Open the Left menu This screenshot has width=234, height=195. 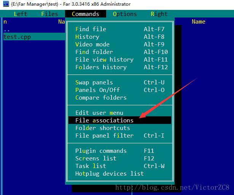coord(21,14)
